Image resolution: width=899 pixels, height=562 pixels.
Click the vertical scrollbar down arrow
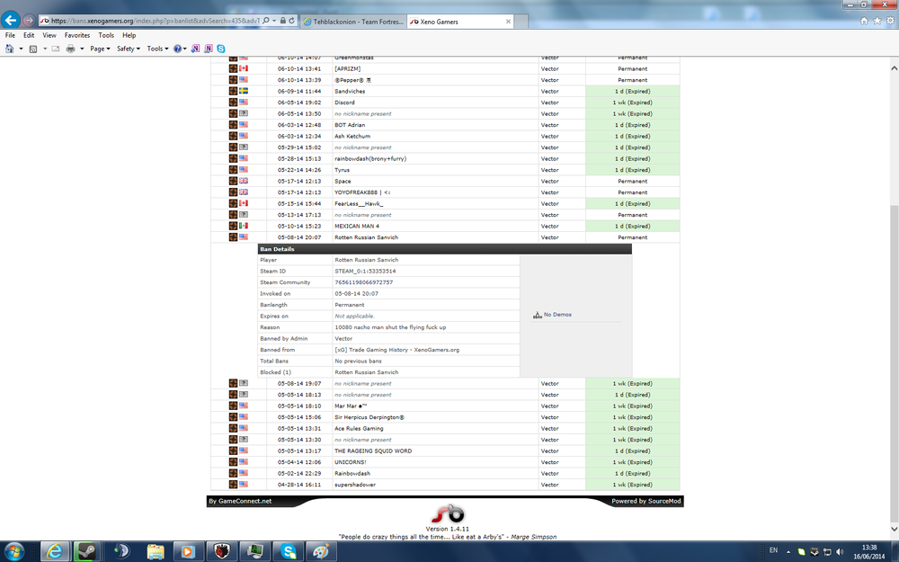[x=894, y=529]
